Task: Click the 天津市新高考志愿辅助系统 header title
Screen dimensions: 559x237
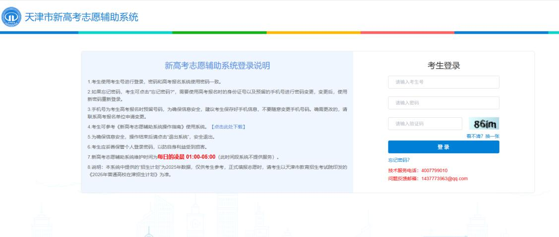Action: pyautogui.click(x=81, y=17)
